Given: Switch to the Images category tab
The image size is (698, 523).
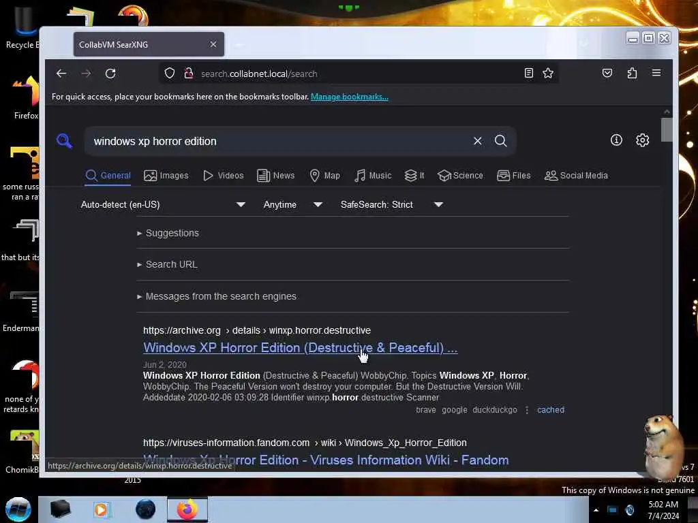Looking at the screenshot, I should point(166,175).
